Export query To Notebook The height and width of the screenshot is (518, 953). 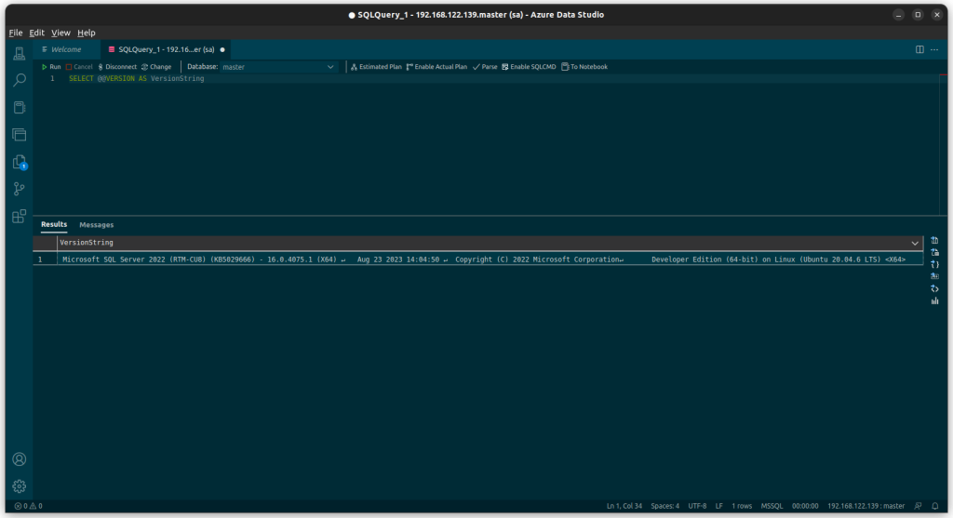(584, 67)
